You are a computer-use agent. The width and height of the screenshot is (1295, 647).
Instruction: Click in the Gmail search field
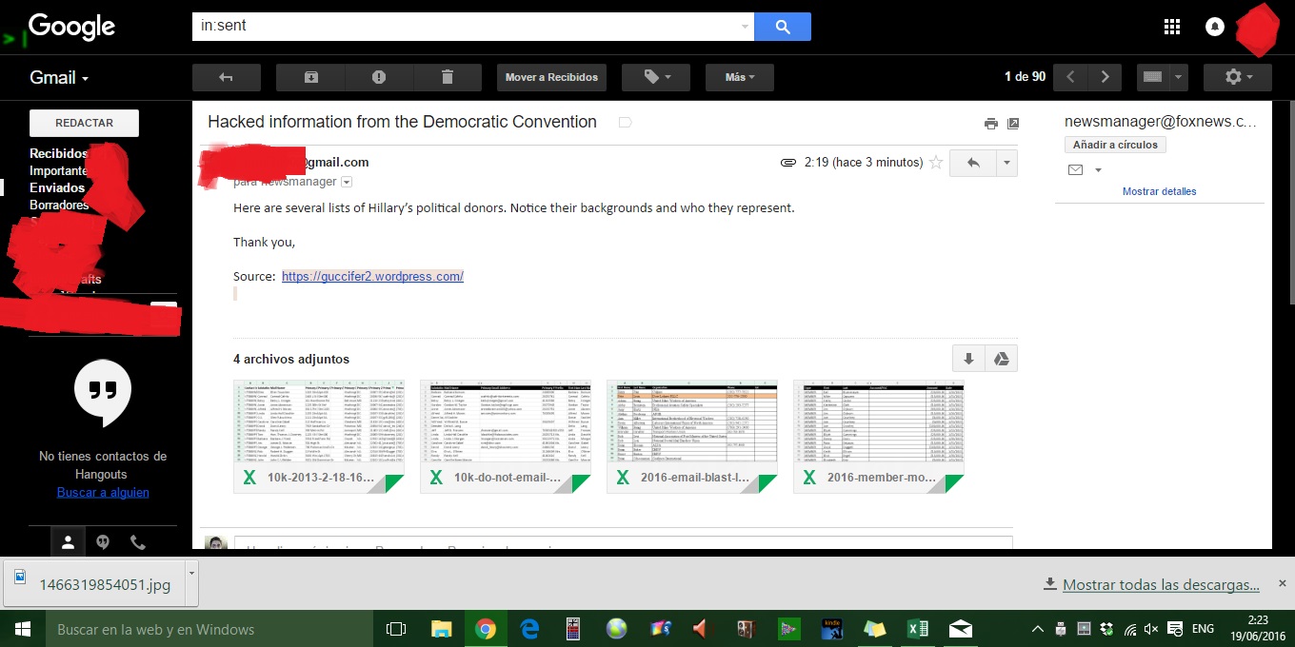pos(467,27)
